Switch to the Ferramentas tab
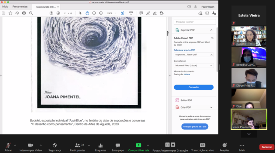The height and width of the screenshot is (153, 275). 20,7
